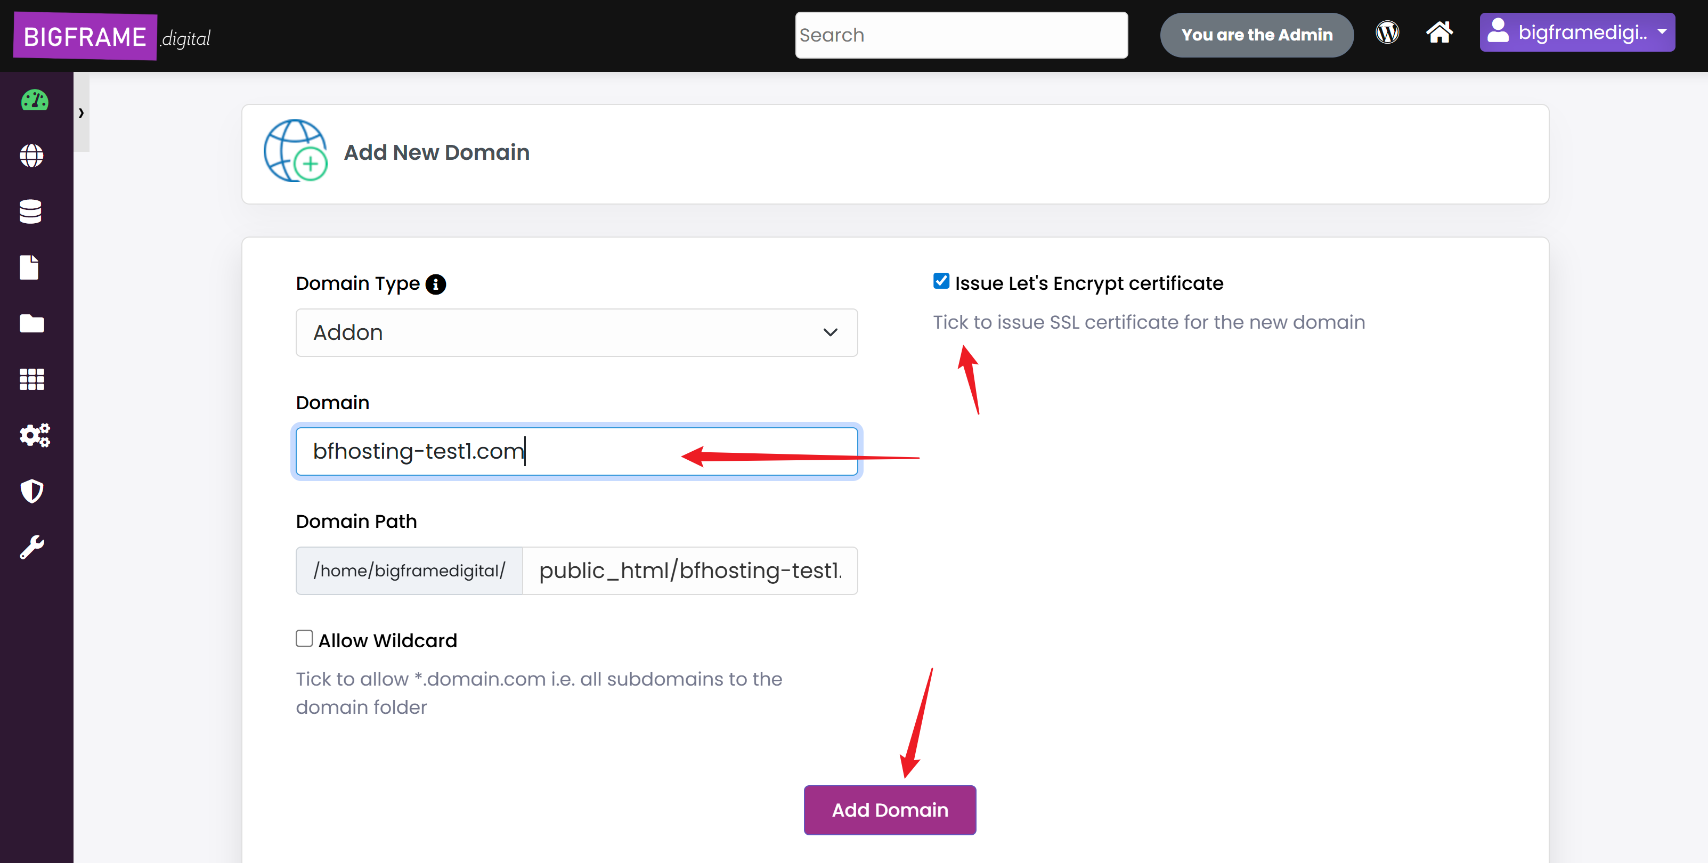
Task: Click the Domain Path public_html input field
Action: coord(689,571)
